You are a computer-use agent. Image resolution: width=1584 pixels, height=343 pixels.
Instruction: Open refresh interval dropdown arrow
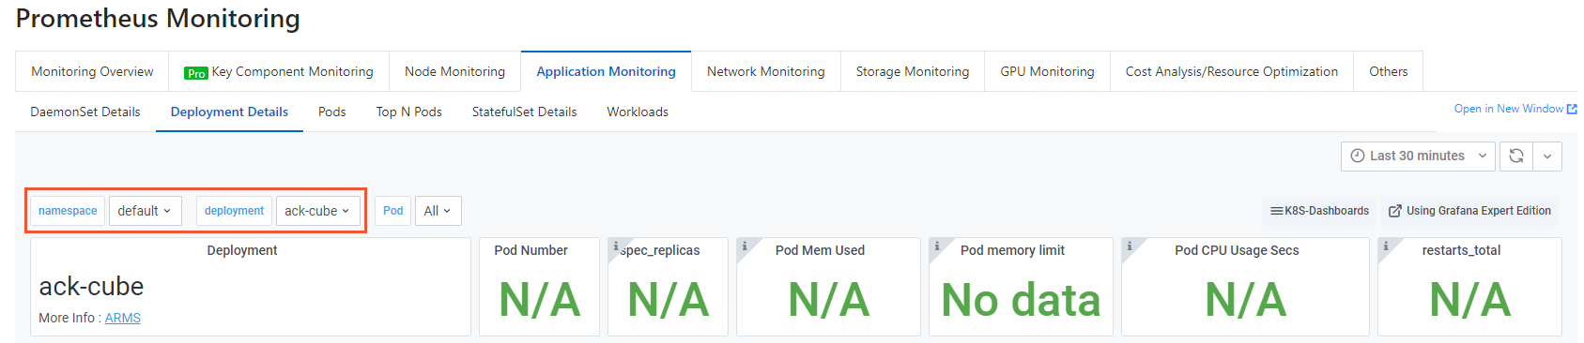pos(1547,157)
